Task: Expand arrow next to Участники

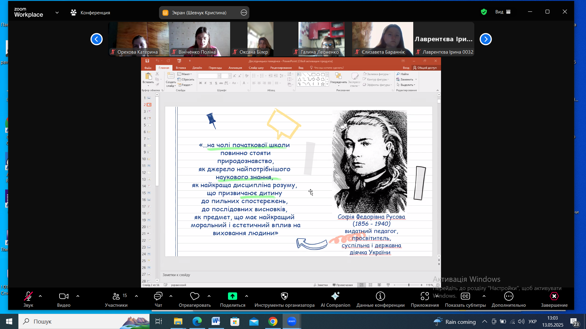Action: pyautogui.click(x=136, y=296)
